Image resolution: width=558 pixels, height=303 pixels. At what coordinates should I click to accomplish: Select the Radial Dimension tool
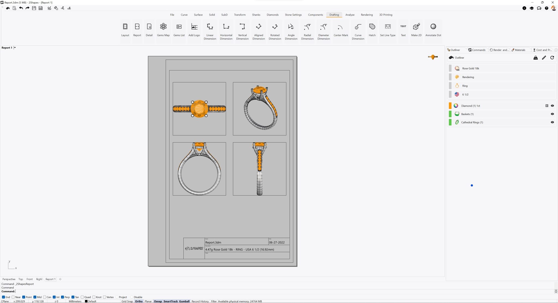click(307, 32)
